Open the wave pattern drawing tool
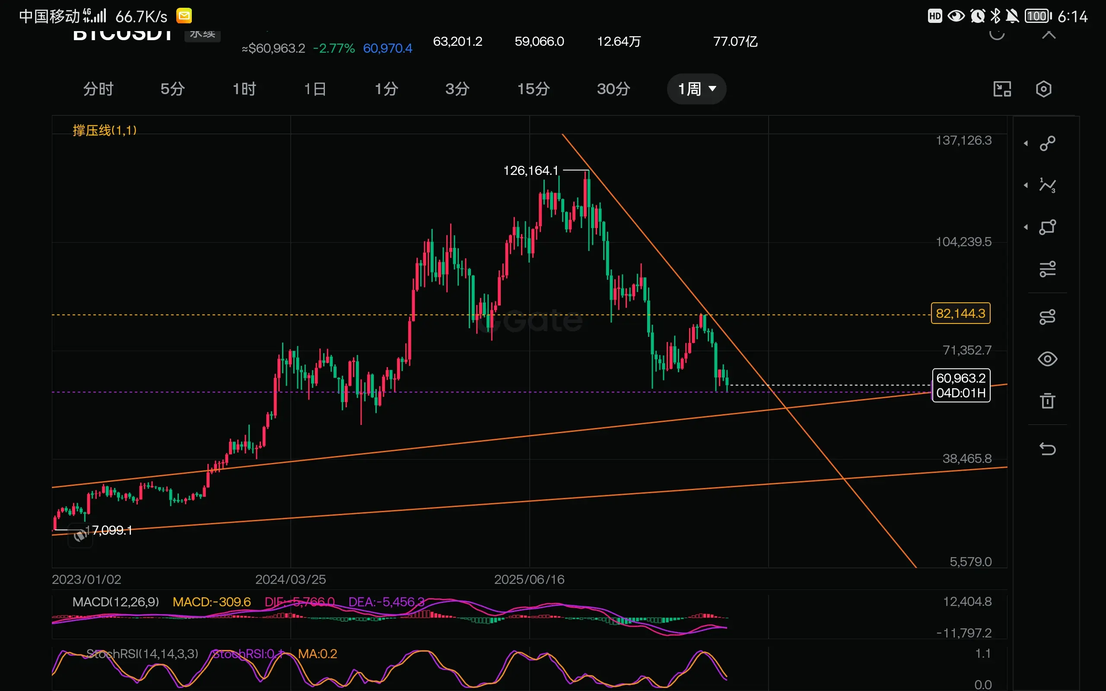Screen dimensions: 1106x691 click(x=1048, y=185)
